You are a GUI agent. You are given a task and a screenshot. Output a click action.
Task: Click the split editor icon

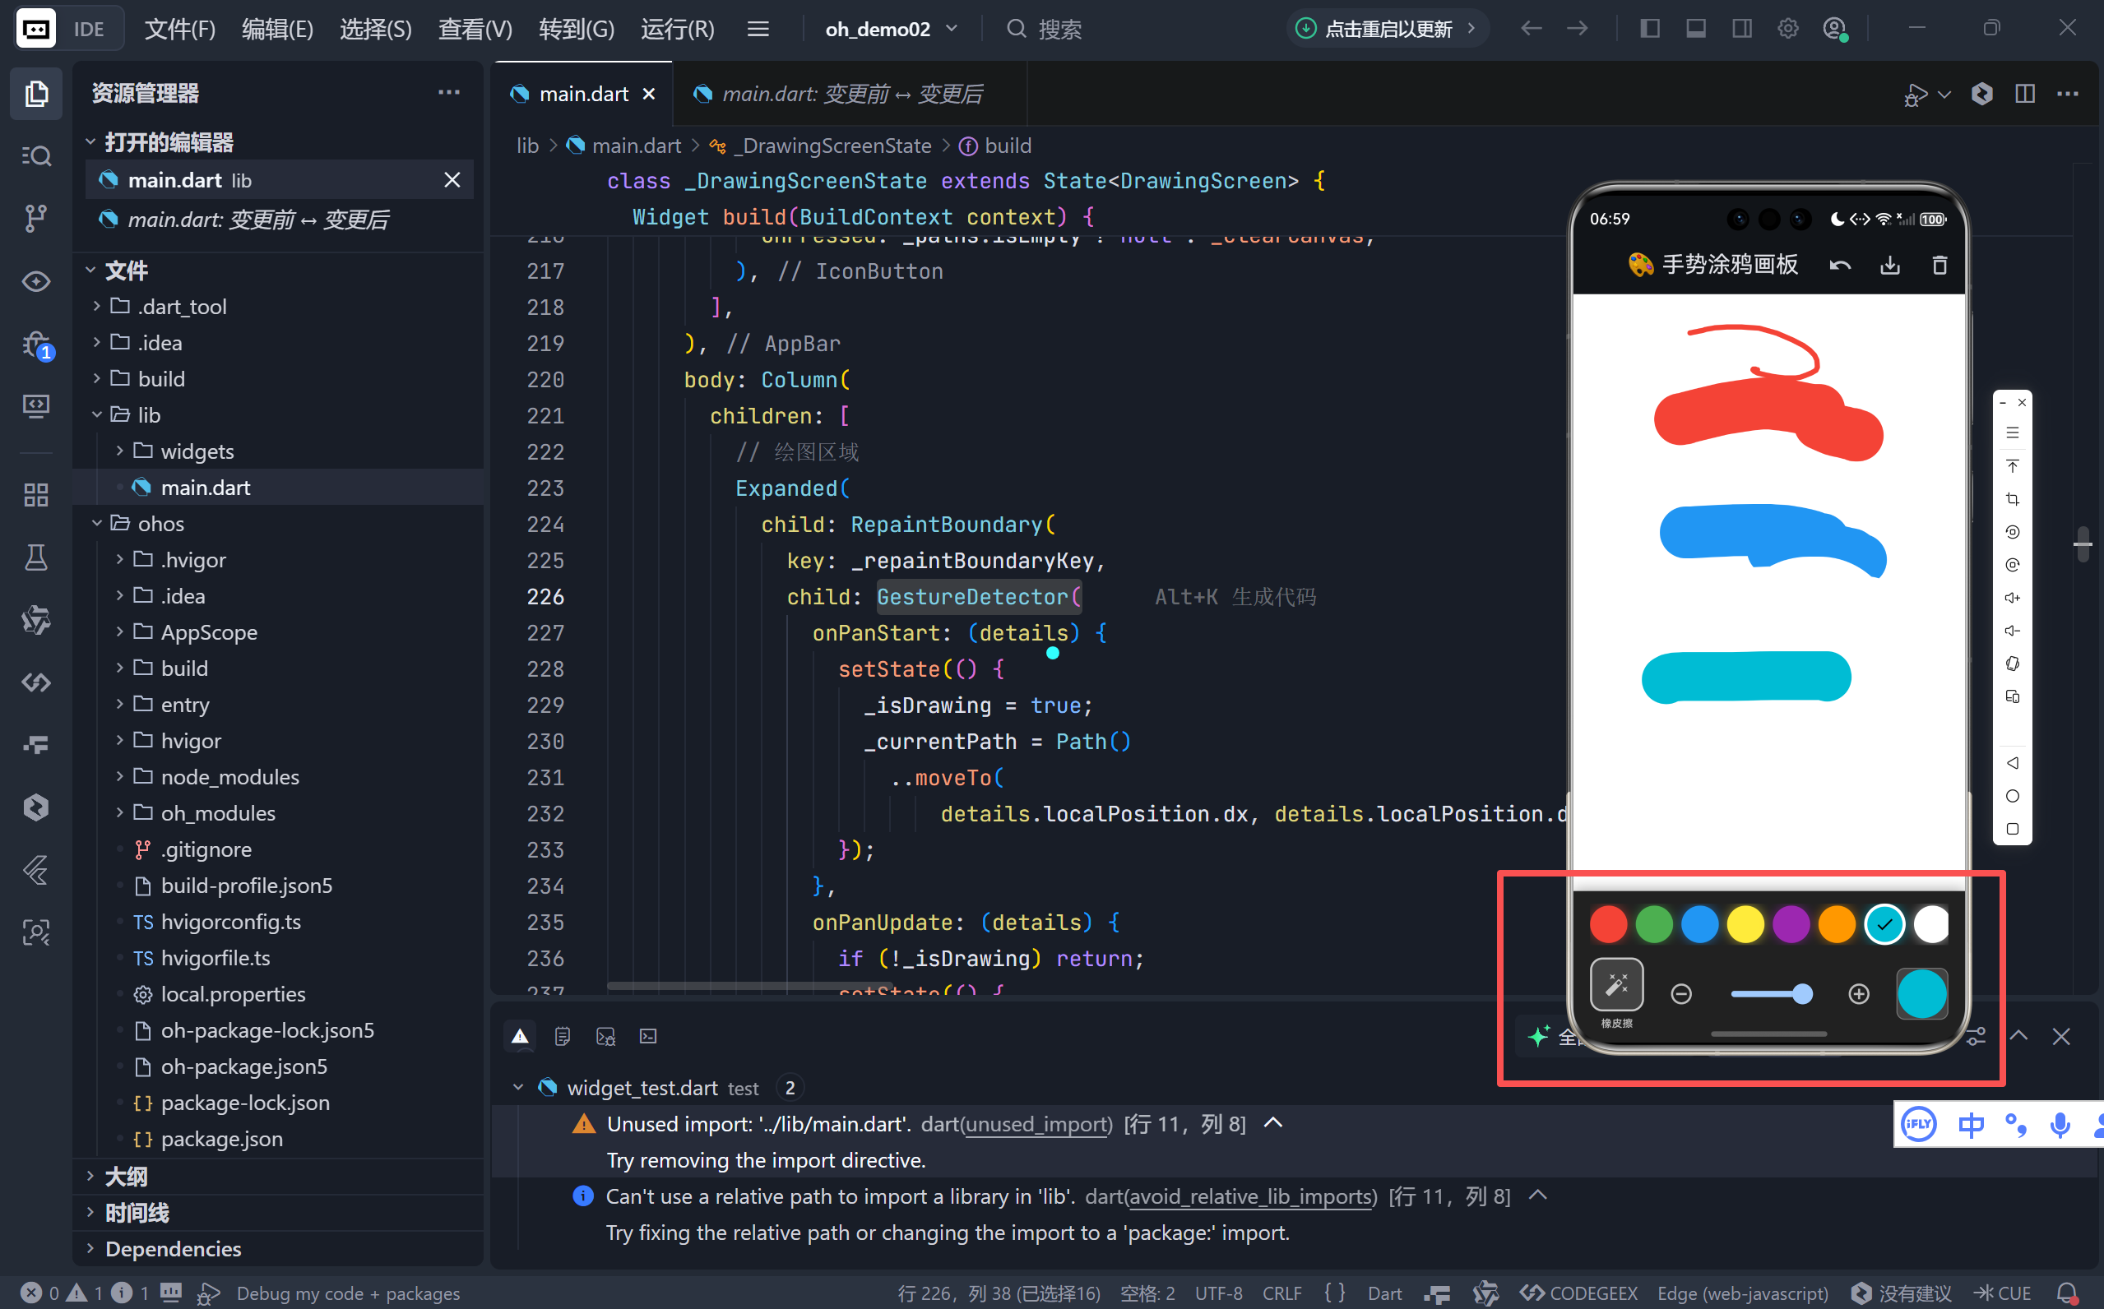2024,94
